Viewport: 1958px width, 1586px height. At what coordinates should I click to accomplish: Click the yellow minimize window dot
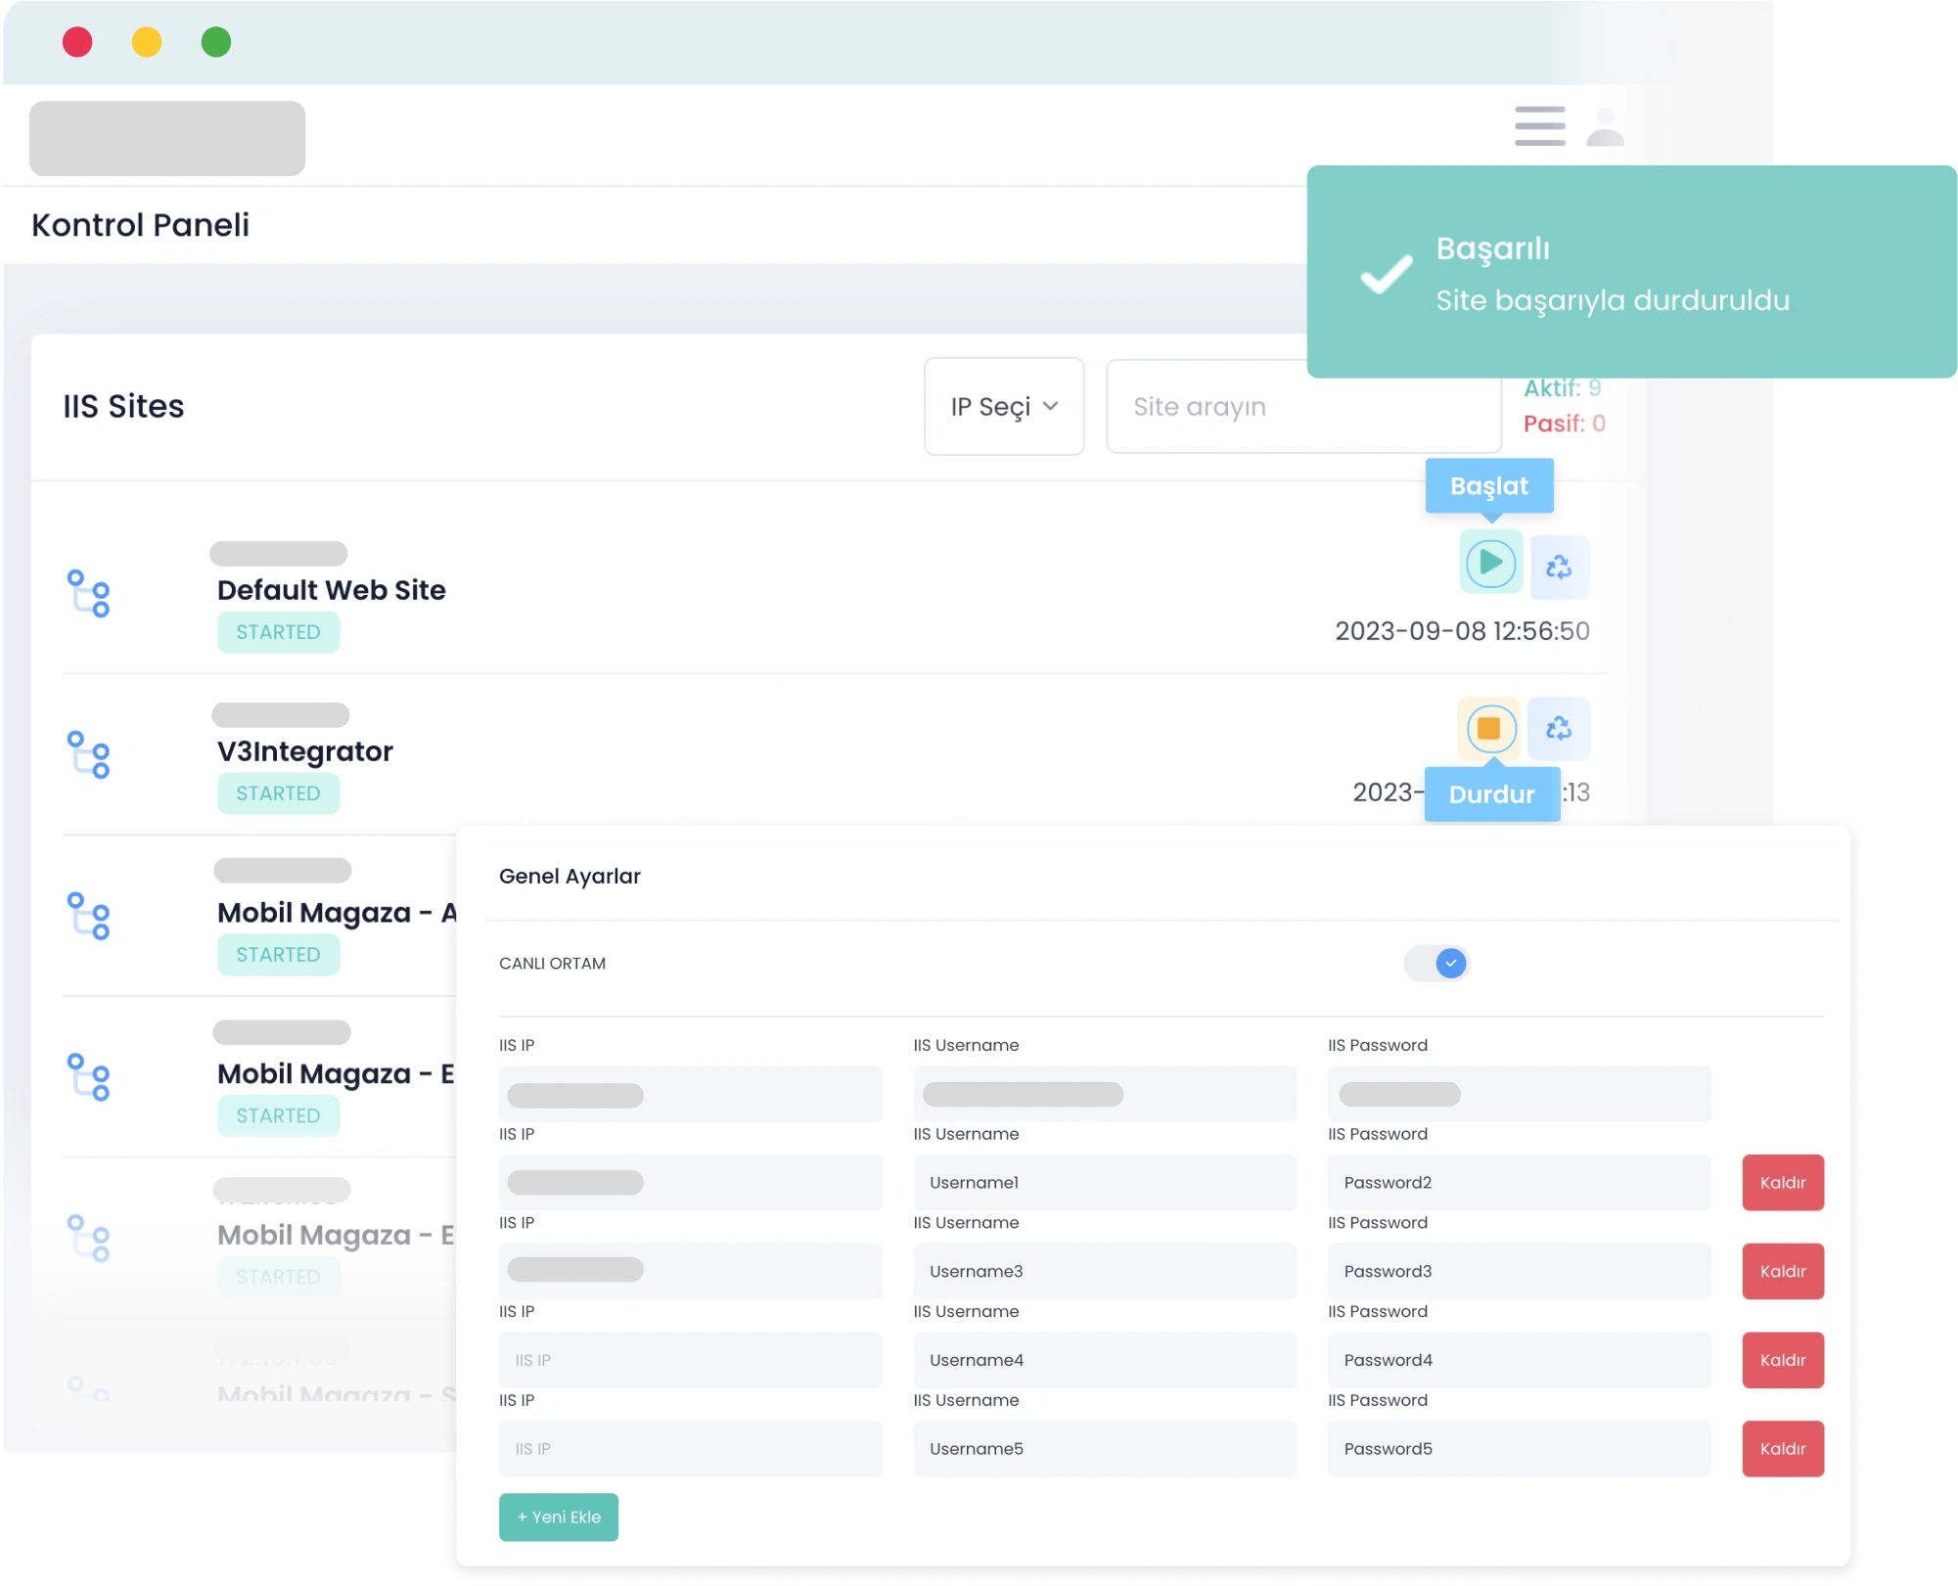coord(147,42)
